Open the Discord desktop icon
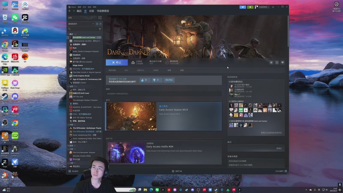343x193 pixels. coord(15,96)
